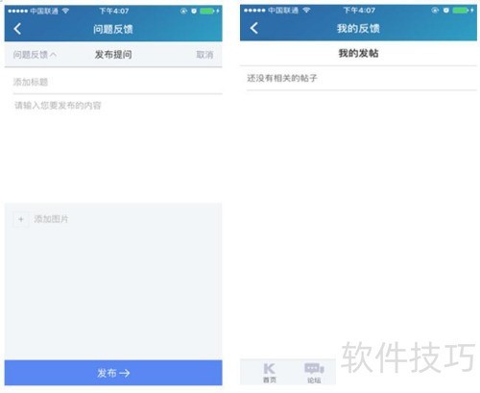The height and width of the screenshot is (393, 480).
Task: Tap alarm clock icon on right status bar
Action: [446, 11]
